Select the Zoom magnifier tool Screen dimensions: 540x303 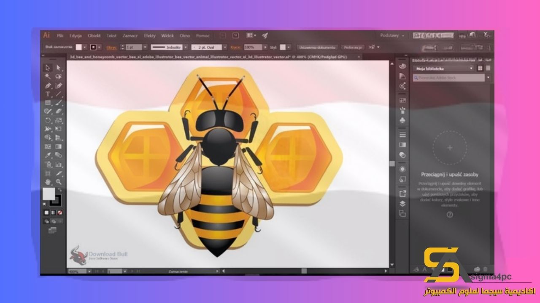tap(58, 182)
